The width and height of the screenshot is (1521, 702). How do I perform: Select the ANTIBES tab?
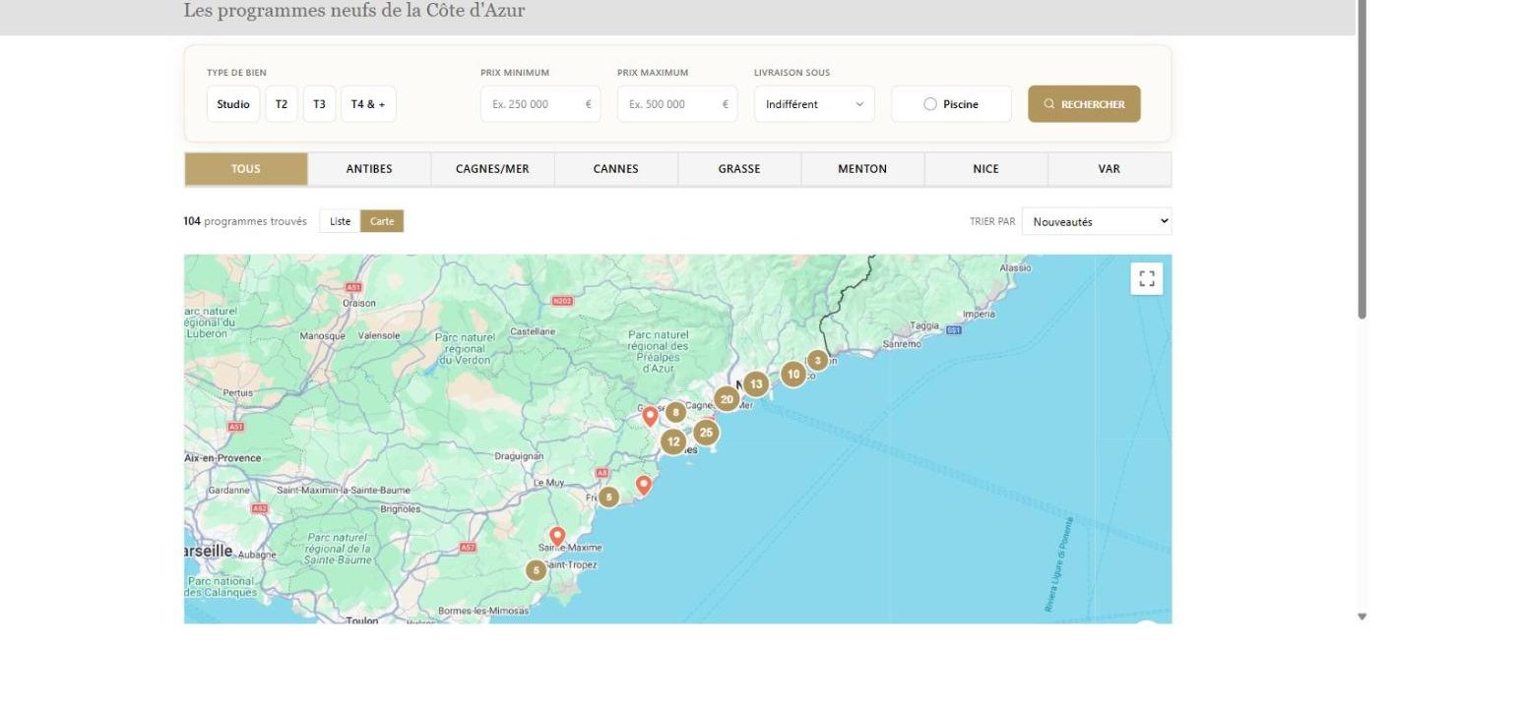369,169
